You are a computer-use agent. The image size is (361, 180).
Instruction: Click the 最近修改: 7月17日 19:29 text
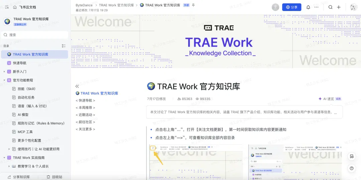91,10
